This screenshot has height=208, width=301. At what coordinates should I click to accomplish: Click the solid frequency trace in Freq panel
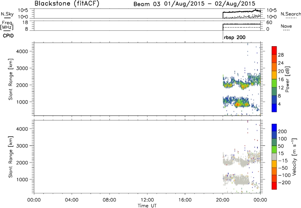(242, 24)
